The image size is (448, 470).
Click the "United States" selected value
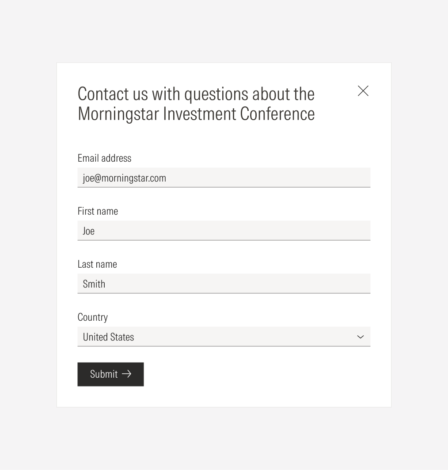click(108, 337)
